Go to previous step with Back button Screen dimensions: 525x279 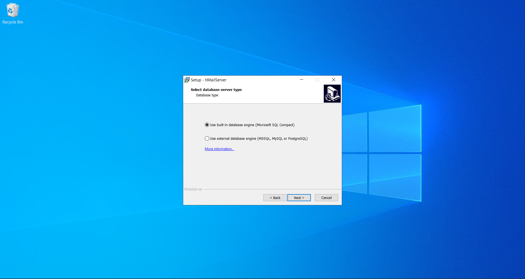(275, 198)
